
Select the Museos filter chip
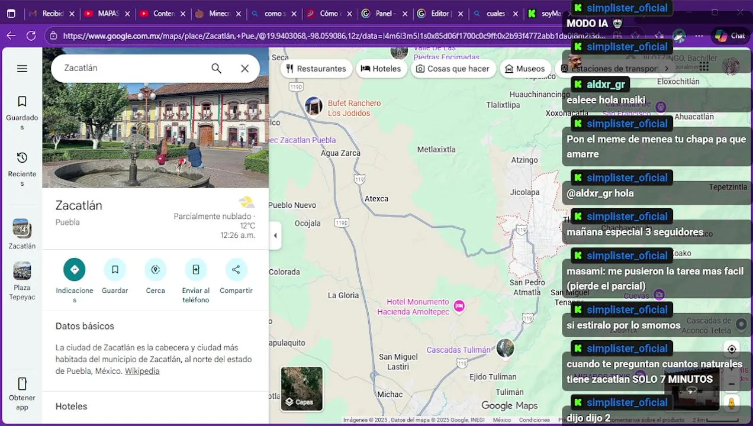point(524,69)
